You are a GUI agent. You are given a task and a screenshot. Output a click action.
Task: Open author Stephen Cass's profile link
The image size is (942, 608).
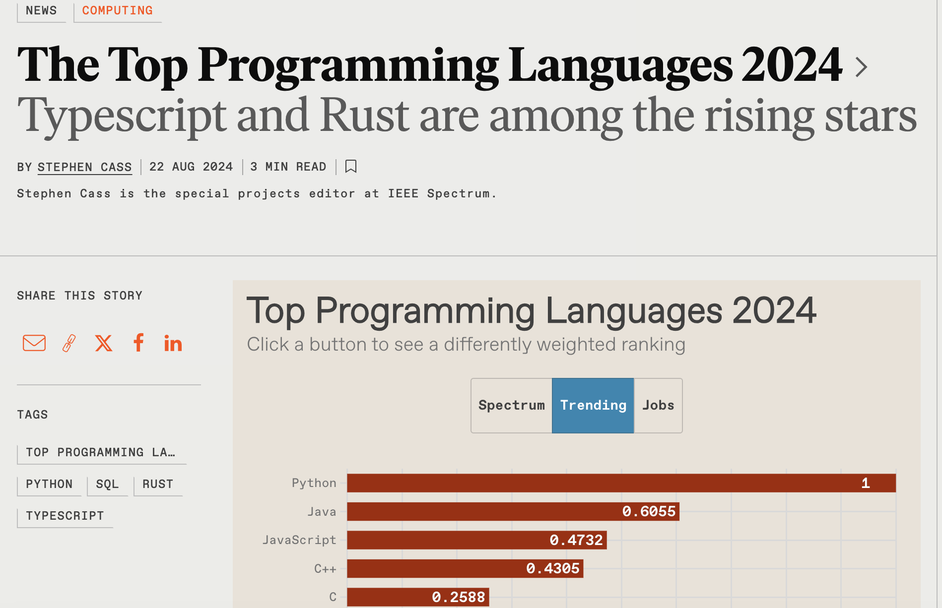(x=85, y=167)
